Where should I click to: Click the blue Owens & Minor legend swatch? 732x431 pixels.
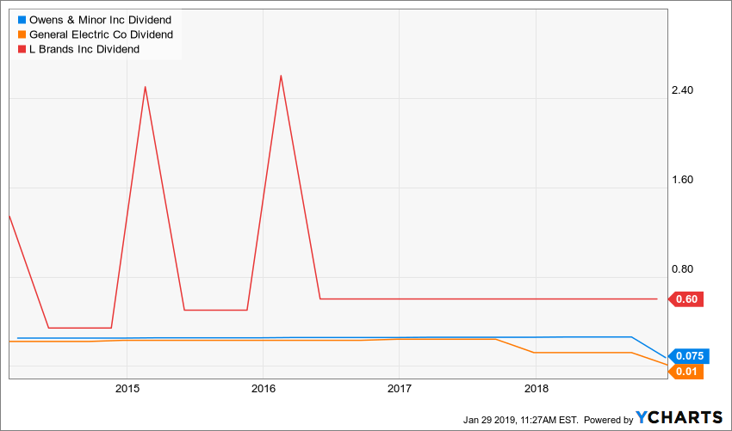pos(22,20)
